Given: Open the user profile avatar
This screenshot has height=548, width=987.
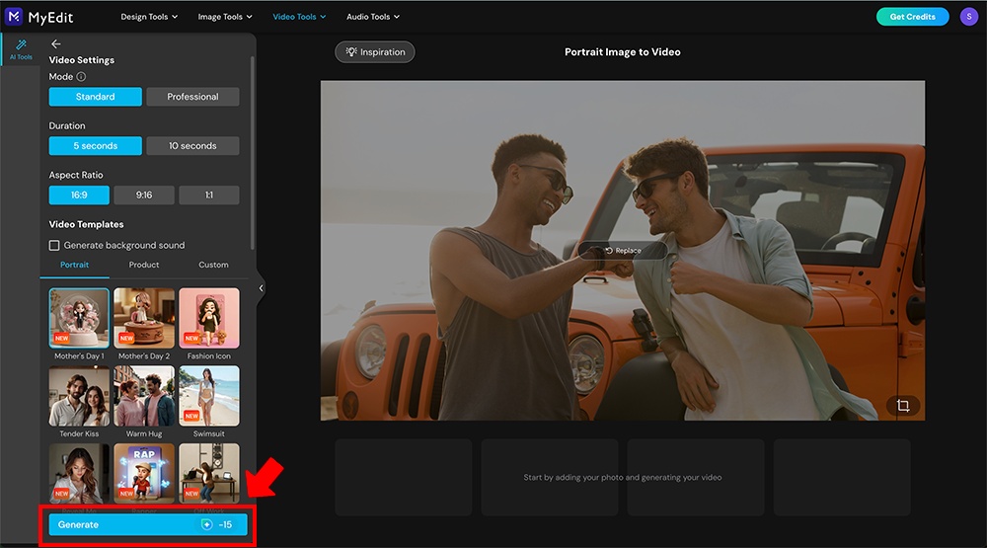Looking at the screenshot, I should pyautogui.click(x=968, y=17).
